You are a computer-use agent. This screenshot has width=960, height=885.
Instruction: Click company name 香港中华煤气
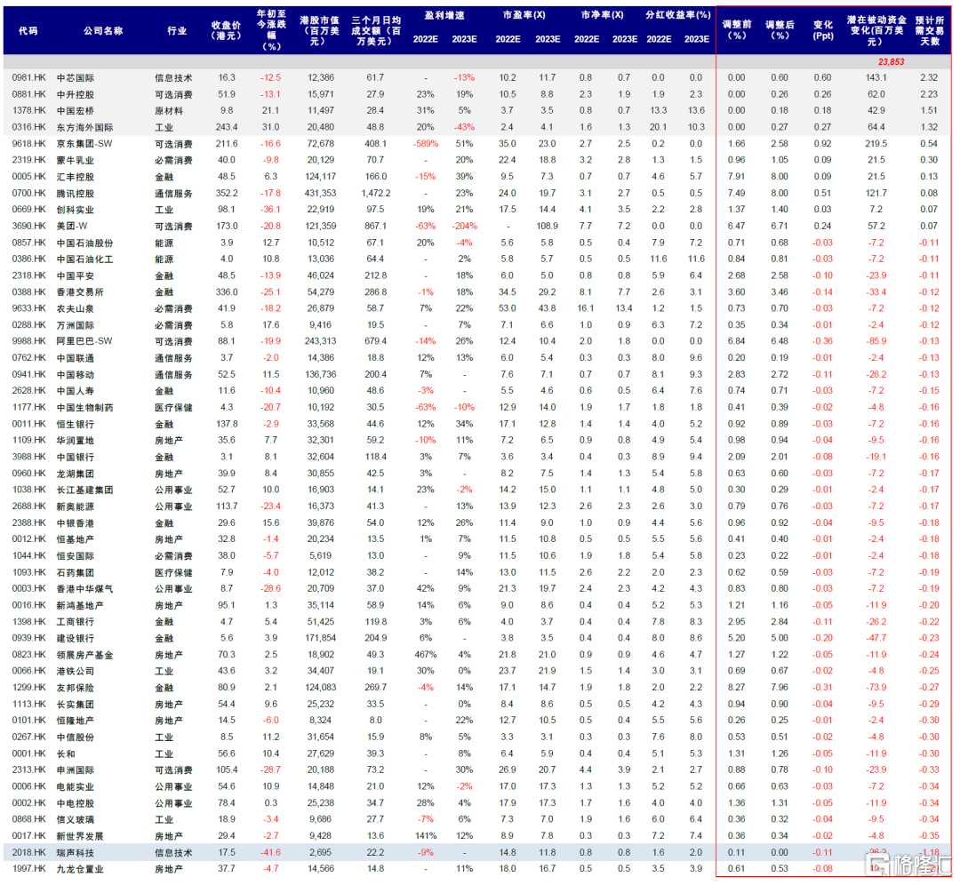(84, 589)
